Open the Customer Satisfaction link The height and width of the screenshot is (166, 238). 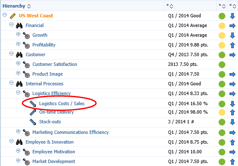(x=55, y=64)
